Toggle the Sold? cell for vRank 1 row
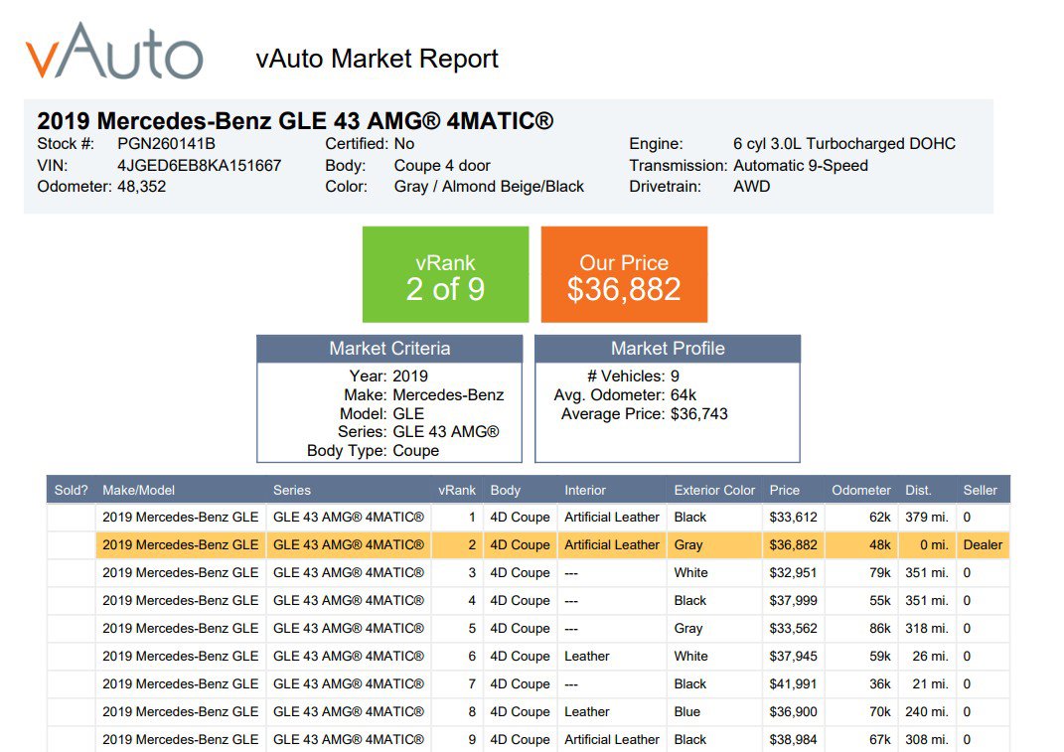Screen dimensions: 1064x752 tap(72, 517)
